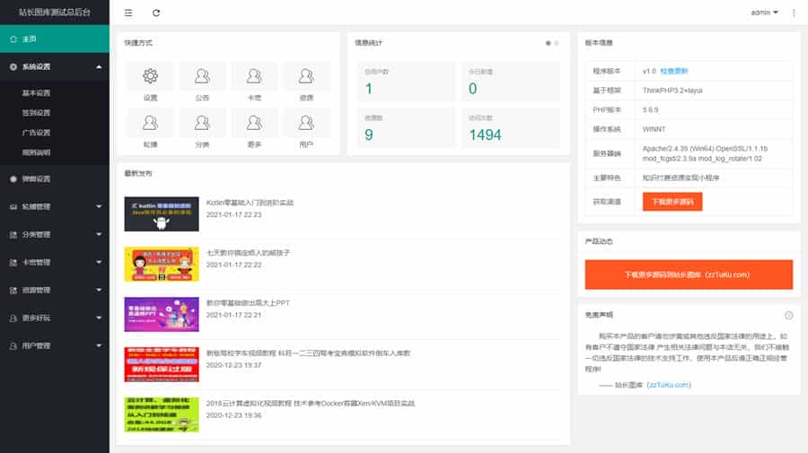The width and height of the screenshot is (808, 453).
Task: Open the zzTuKu.com link in disclaimer
Action: 669,385
